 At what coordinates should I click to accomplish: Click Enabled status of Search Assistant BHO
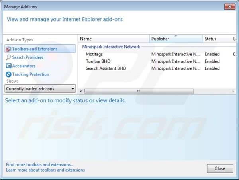click(212, 68)
